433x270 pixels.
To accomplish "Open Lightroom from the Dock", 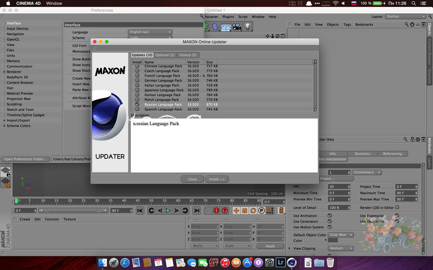I will point(280,262).
